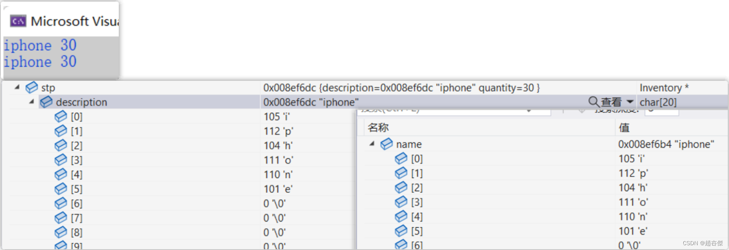Select the name panel [3] index label

coord(417,202)
